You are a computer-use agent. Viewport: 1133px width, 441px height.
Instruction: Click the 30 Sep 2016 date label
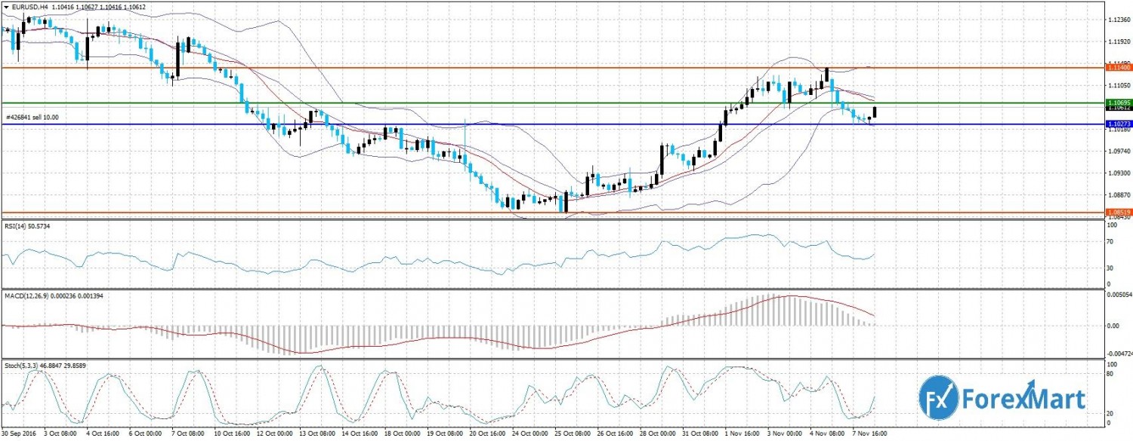(x=20, y=435)
